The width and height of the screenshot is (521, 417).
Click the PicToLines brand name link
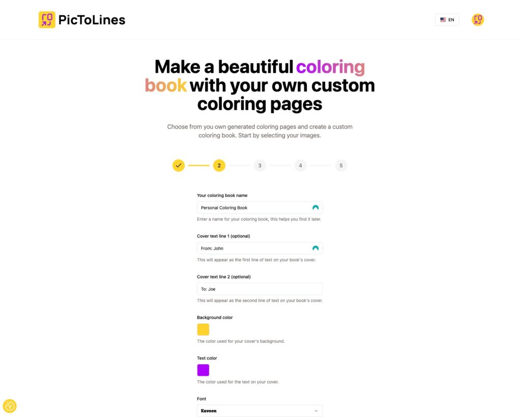coord(92,20)
